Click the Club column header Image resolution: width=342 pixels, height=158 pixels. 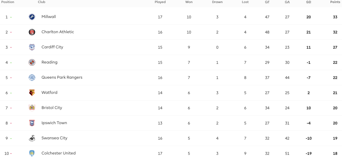pyautogui.click(x=42, y=2)
